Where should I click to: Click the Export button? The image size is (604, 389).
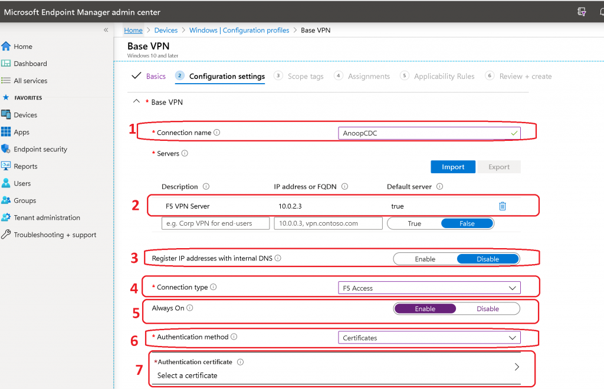[499, 167]
